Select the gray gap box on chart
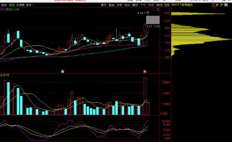 (153, 20)
